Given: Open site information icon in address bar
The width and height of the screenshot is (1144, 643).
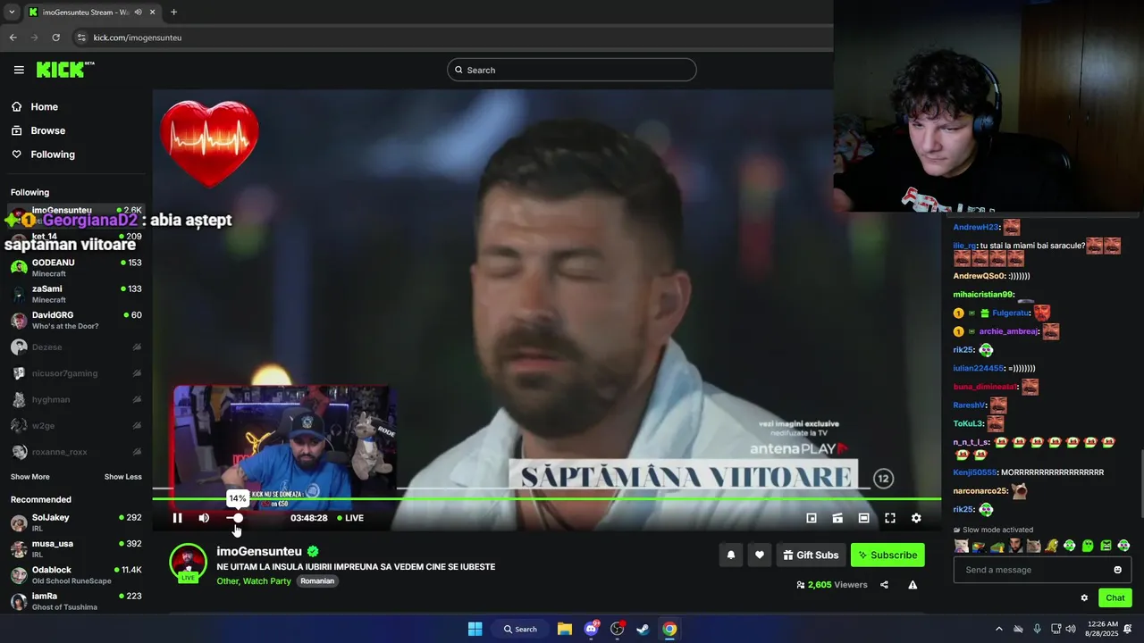Looking at the screenshot, I should tap(81, 38).
